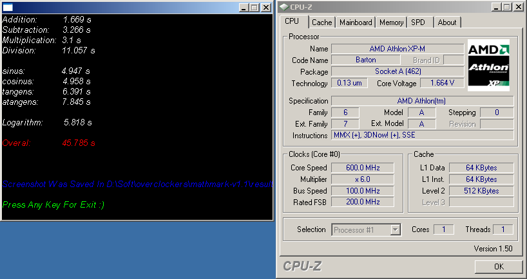Viewport: 527px width, 279px height.
Task: Click the Subtraction result 3.266 s
Action: (x=77, y=30)
